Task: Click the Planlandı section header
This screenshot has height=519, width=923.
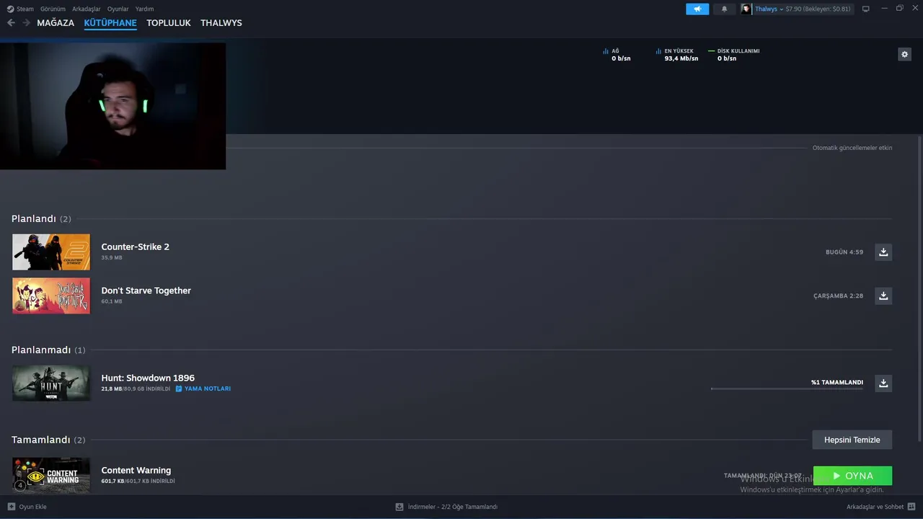Action: (x=41, y=218)
